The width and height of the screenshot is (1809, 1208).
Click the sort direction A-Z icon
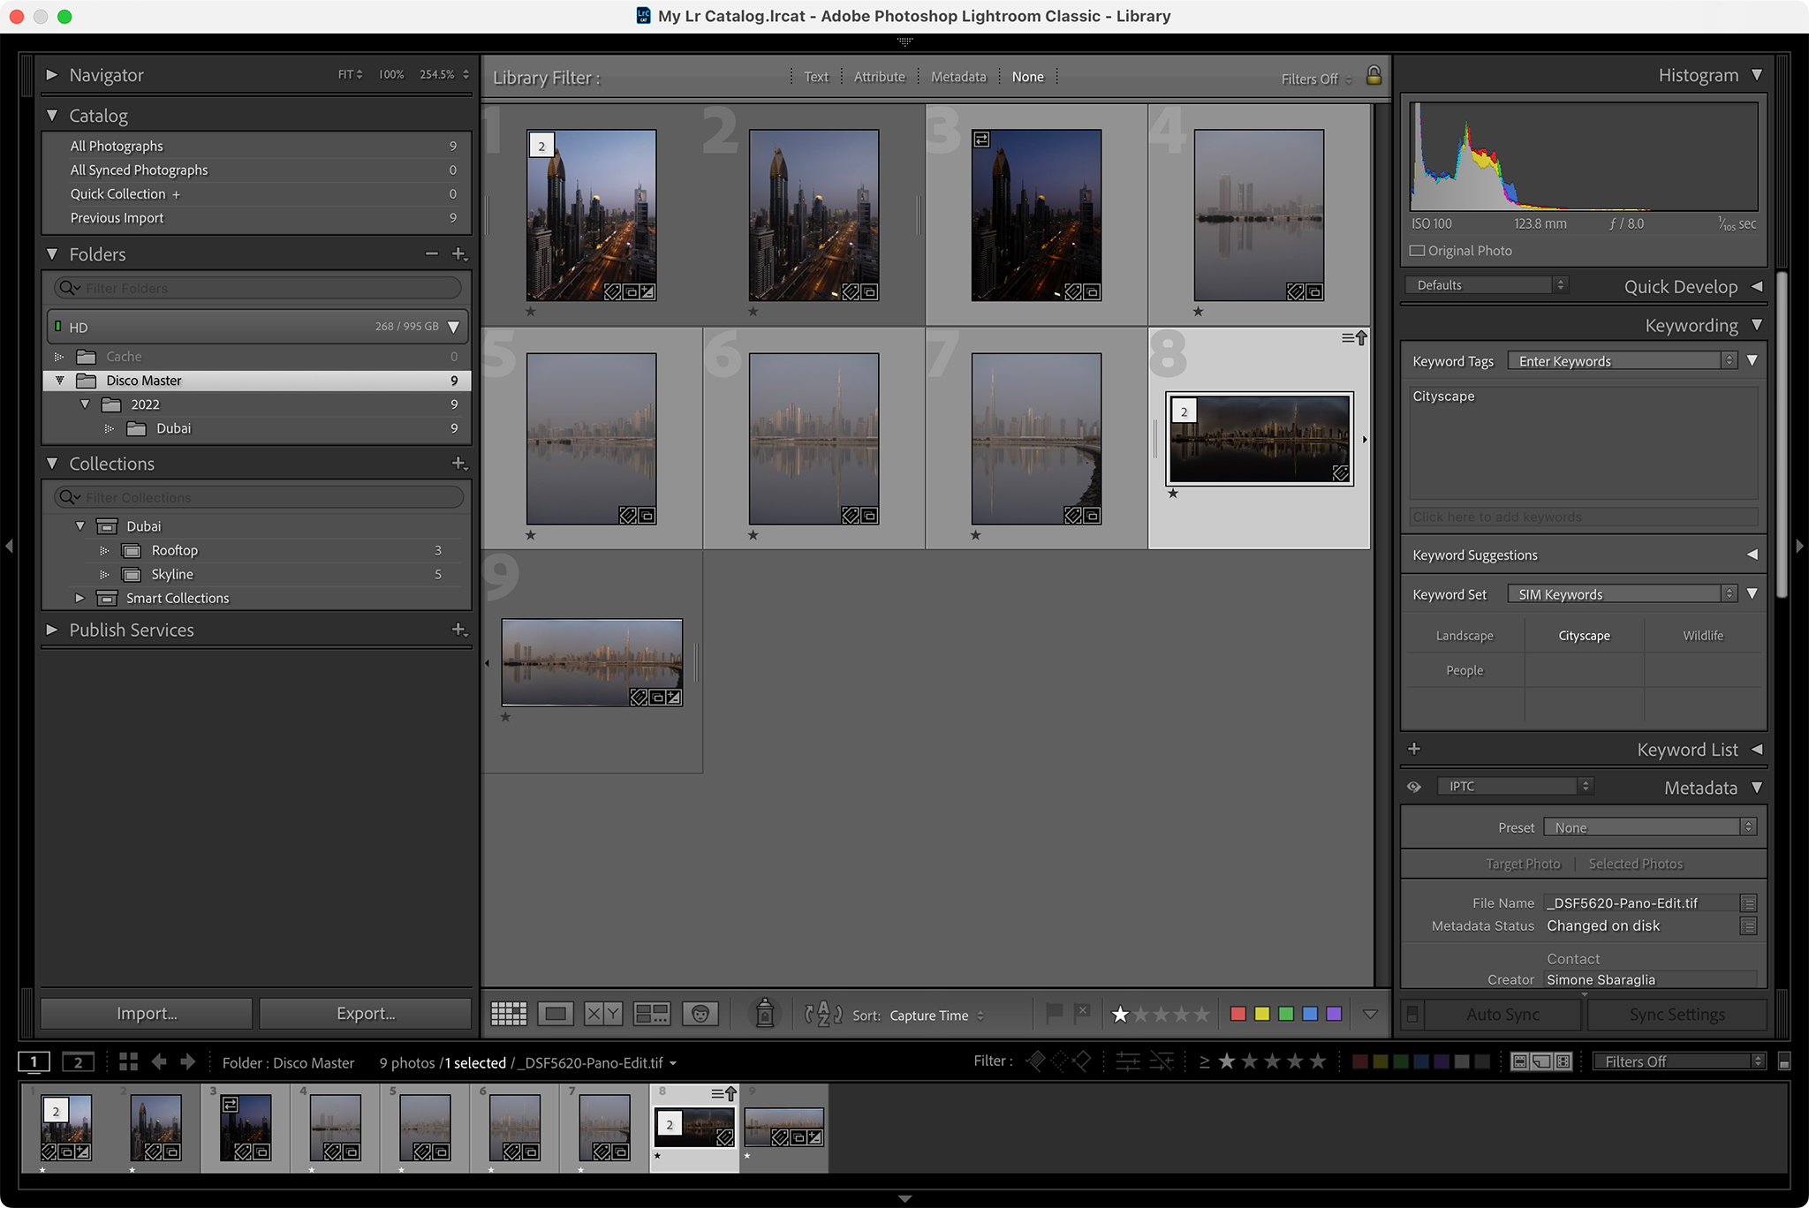click(823, 1014)
